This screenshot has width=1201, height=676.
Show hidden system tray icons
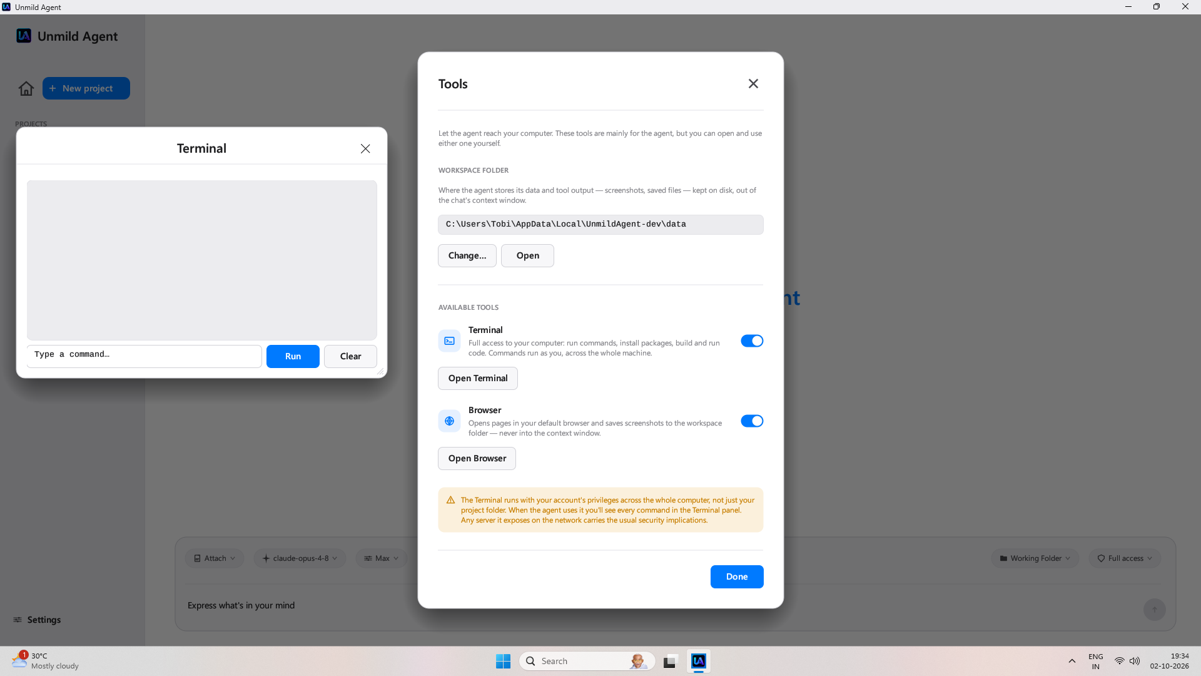click(1072, 661)
